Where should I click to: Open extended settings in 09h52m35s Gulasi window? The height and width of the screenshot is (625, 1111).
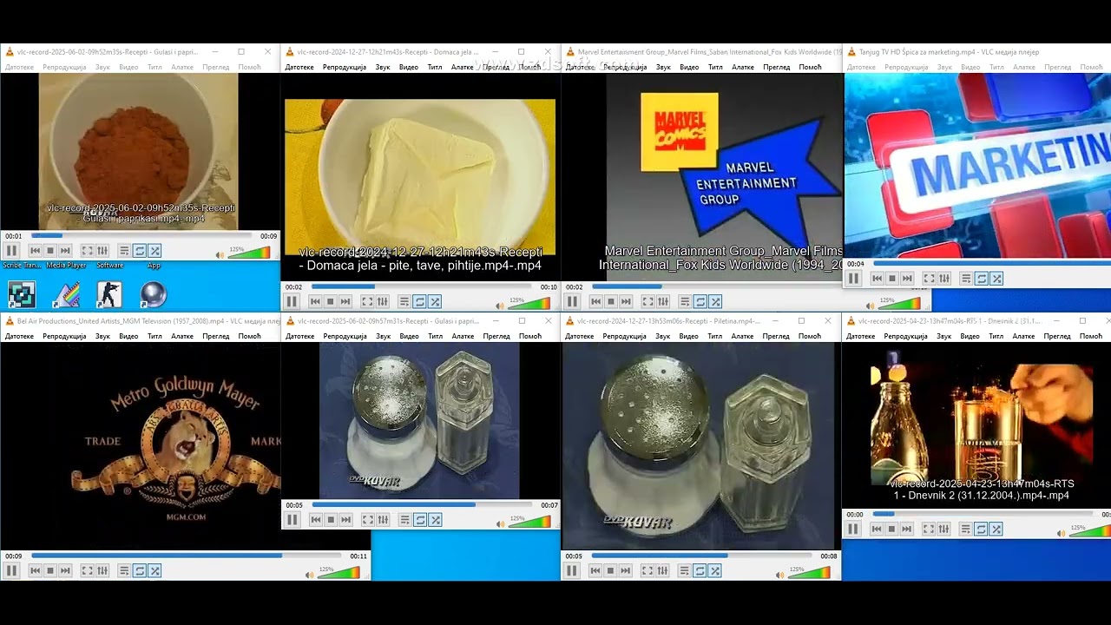(102, 251)
